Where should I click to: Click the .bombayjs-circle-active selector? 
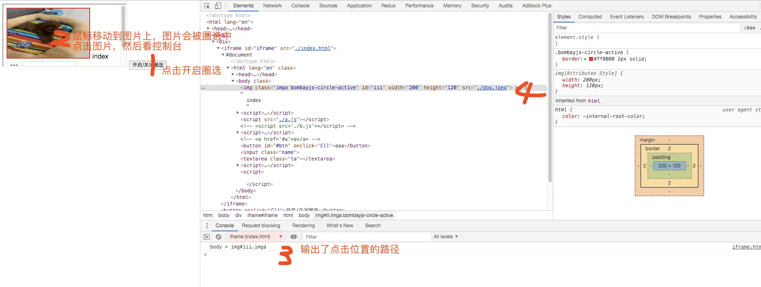(590, 52)
